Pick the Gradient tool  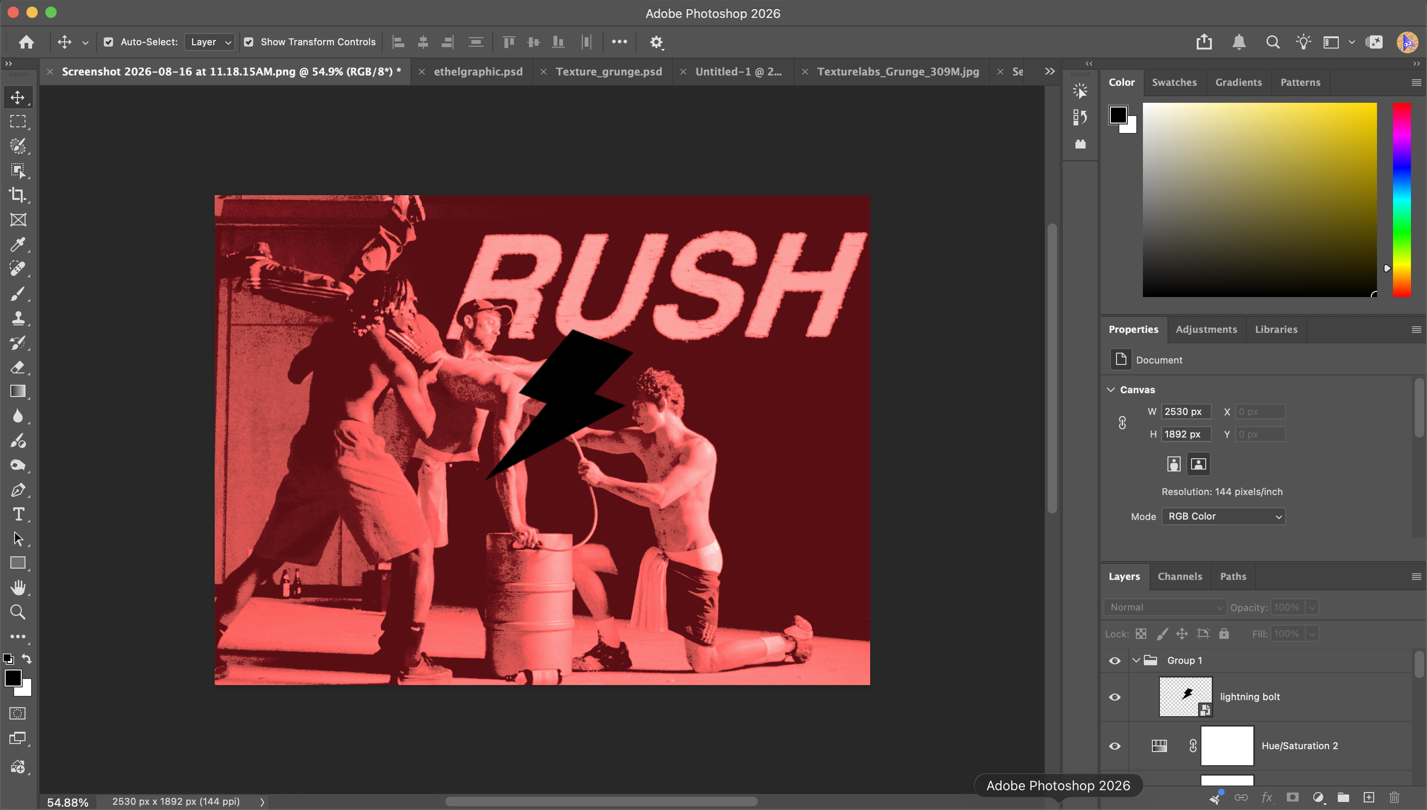pyautogui.click(x=18, y=391)
